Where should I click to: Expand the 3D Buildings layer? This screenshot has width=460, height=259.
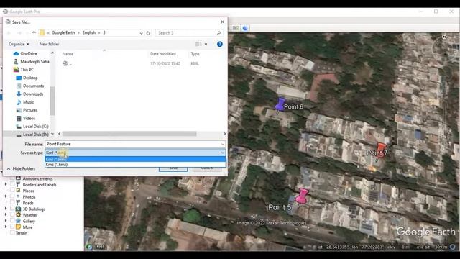pos(6,209)
